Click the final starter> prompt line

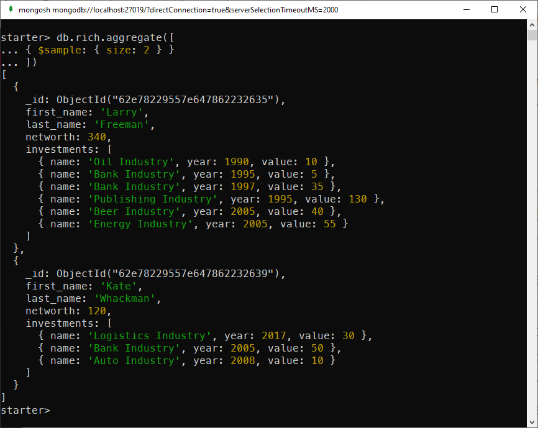click(x=25, y=410)
